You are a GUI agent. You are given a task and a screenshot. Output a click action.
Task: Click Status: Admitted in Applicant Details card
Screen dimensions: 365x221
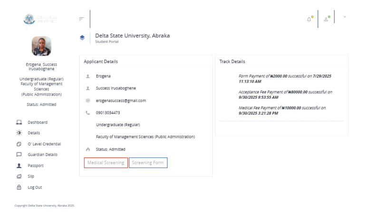(x=111, y=149)
